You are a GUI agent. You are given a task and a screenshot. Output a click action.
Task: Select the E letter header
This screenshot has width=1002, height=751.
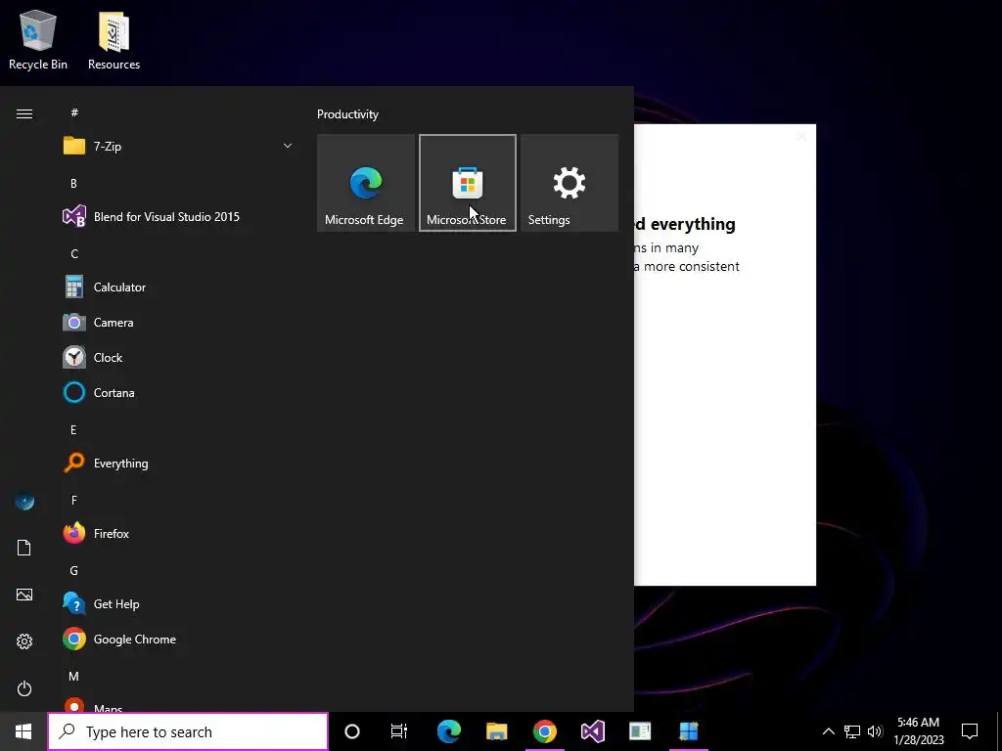73,430
